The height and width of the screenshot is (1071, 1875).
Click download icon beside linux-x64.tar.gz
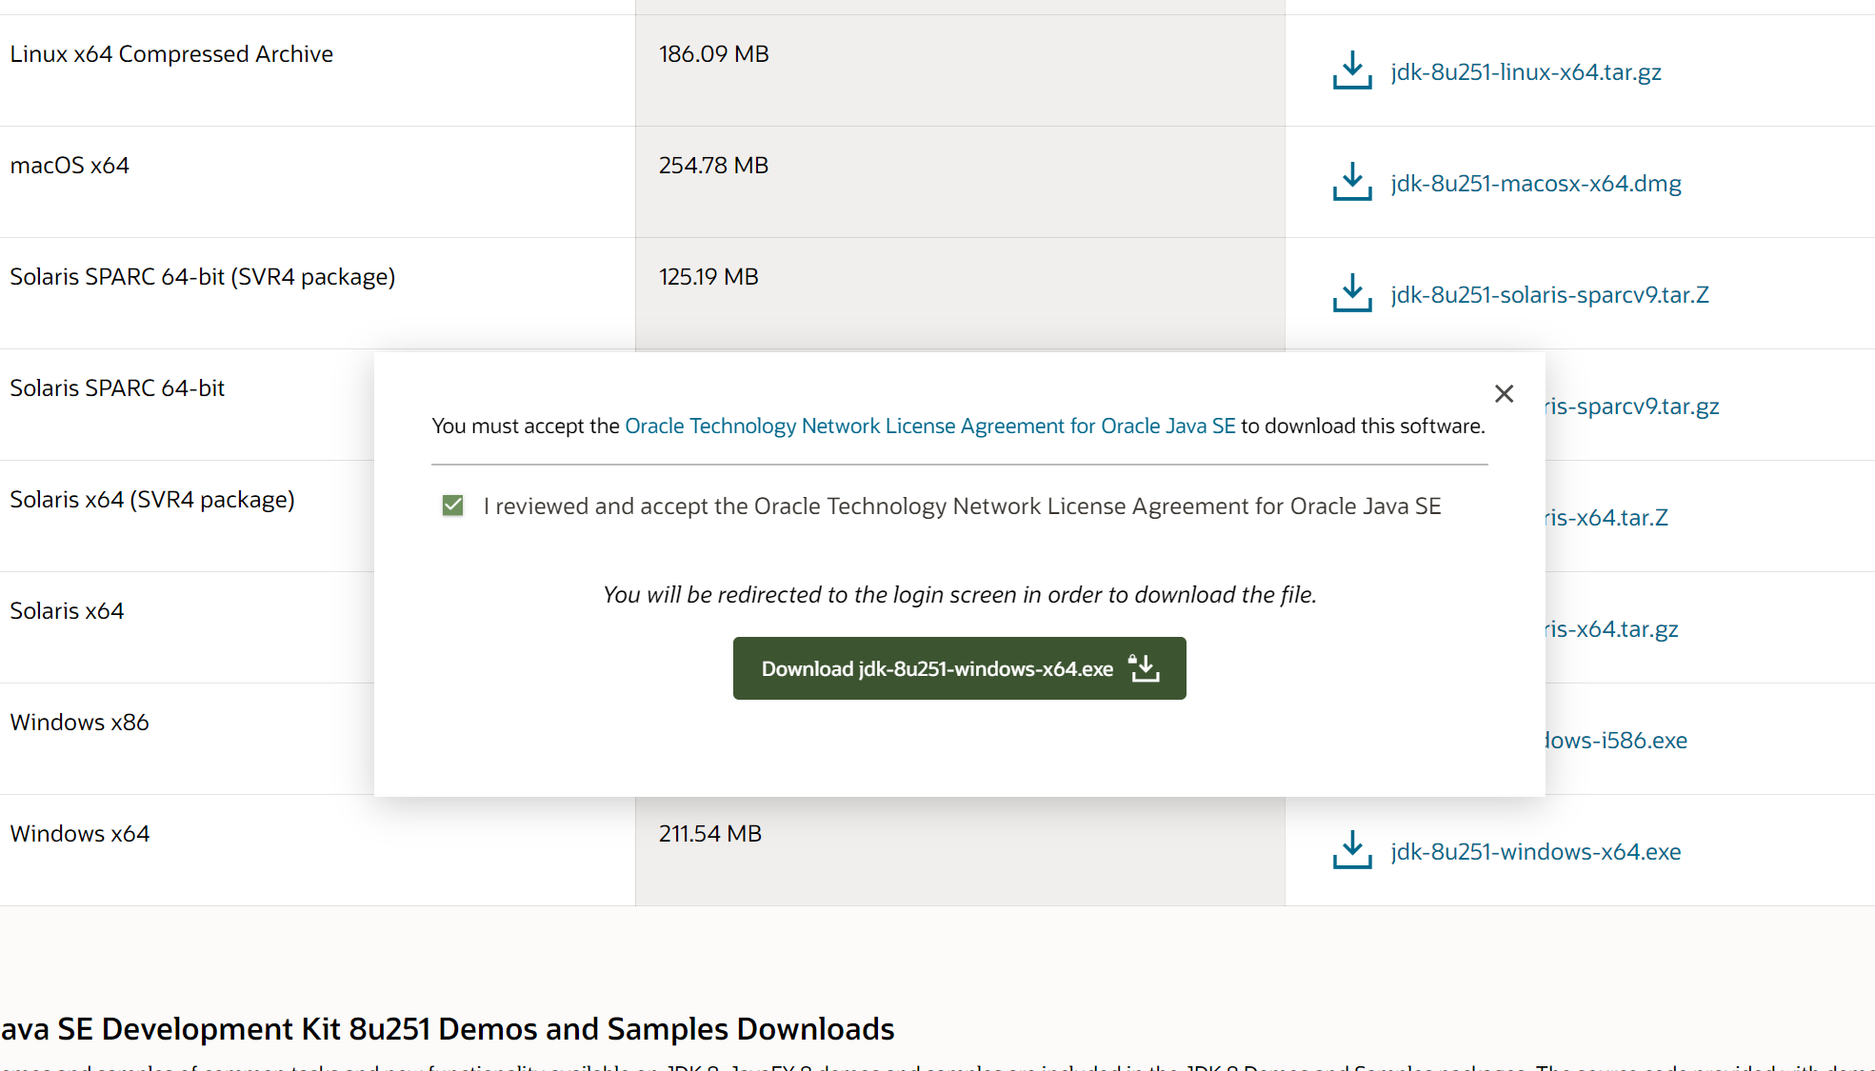[x=1352, y=70]
